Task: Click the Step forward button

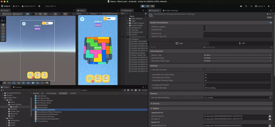Action: tap(153, 6)
